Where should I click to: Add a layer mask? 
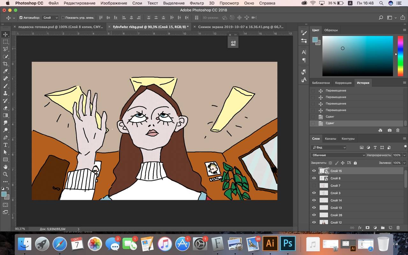pos(368,228)
